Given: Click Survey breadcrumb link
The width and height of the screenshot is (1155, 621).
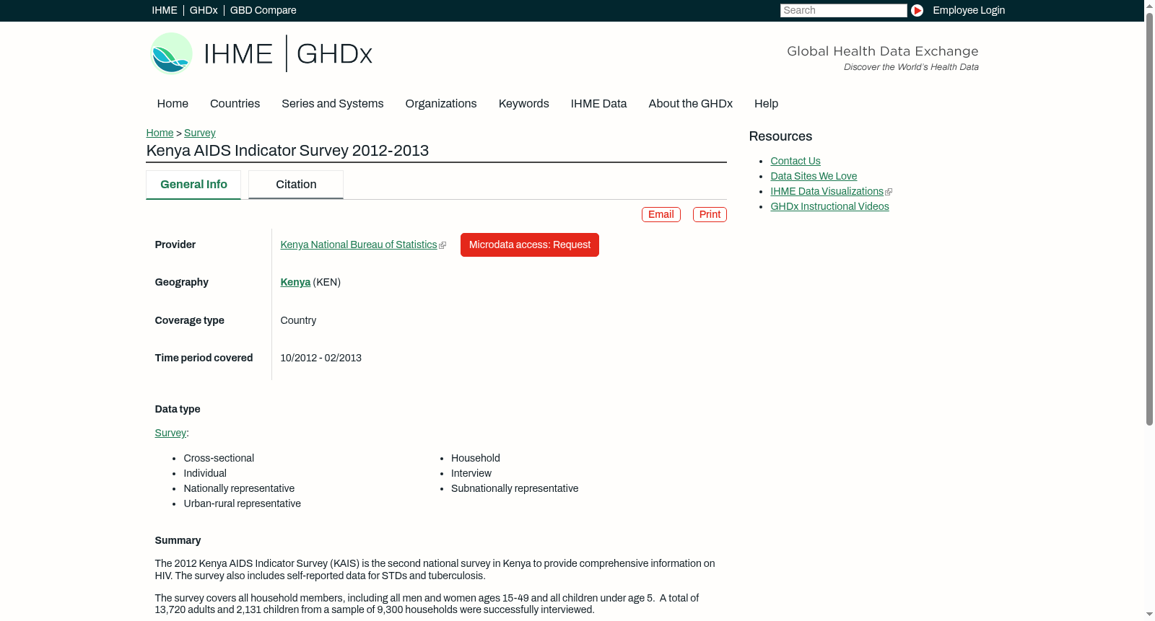Looking at the screenshot, I should click(x=200, y=133).
